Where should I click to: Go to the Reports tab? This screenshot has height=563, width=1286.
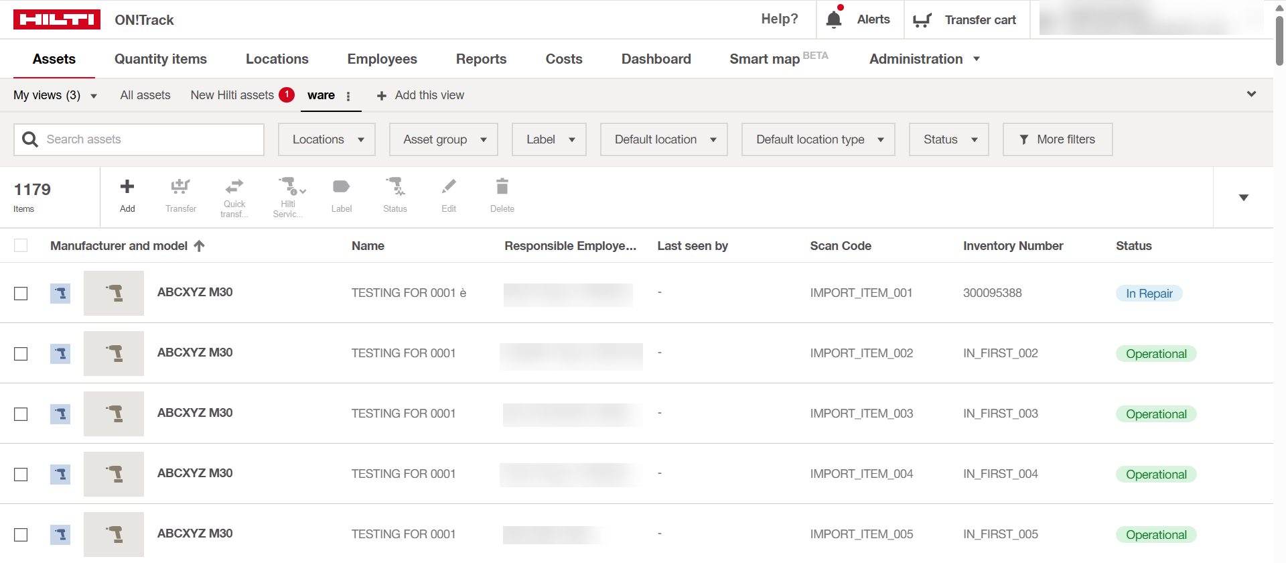point(481,59)
